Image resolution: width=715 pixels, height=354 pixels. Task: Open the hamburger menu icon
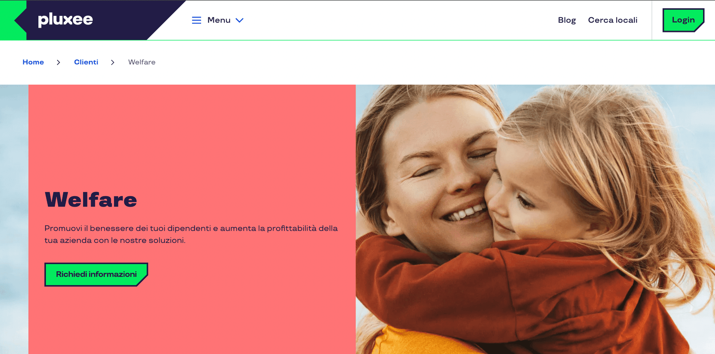pos(197,20)
